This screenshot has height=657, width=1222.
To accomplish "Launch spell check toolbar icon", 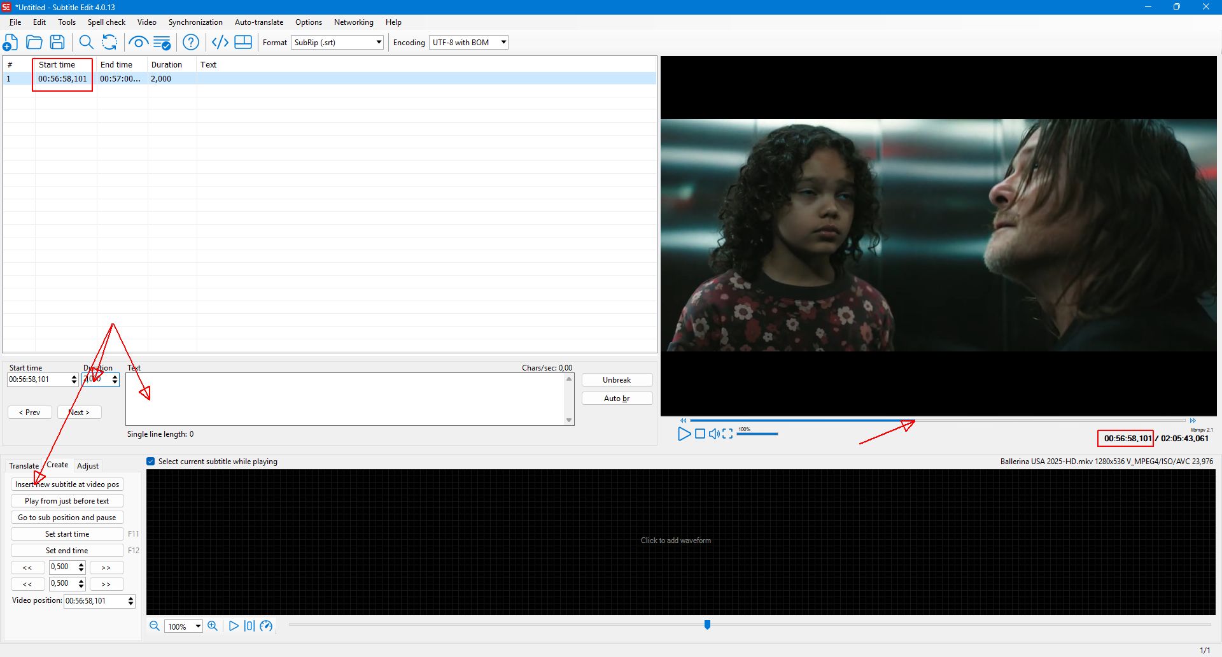I will click(x=162, y=43).
